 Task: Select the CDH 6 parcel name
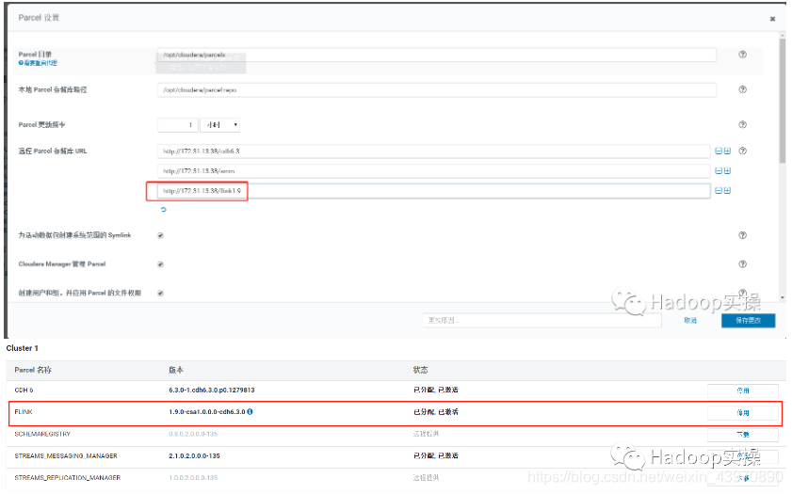(x=24, y=390)
